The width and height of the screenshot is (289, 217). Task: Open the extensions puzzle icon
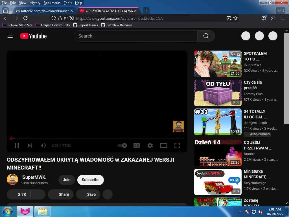273,18
